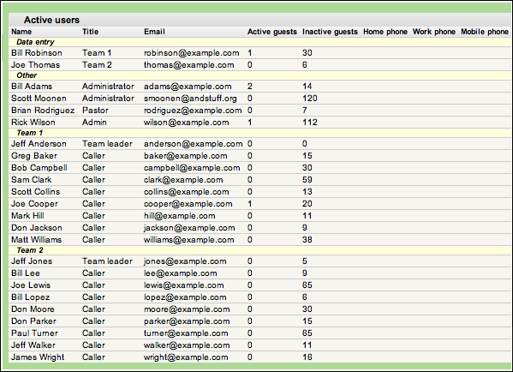Click email wilson@example.com
This screenshot has width=513, height=372.
(x=186, y=123)
